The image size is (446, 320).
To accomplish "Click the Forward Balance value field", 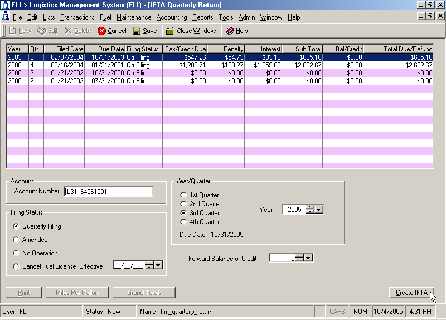I will 282,258.
